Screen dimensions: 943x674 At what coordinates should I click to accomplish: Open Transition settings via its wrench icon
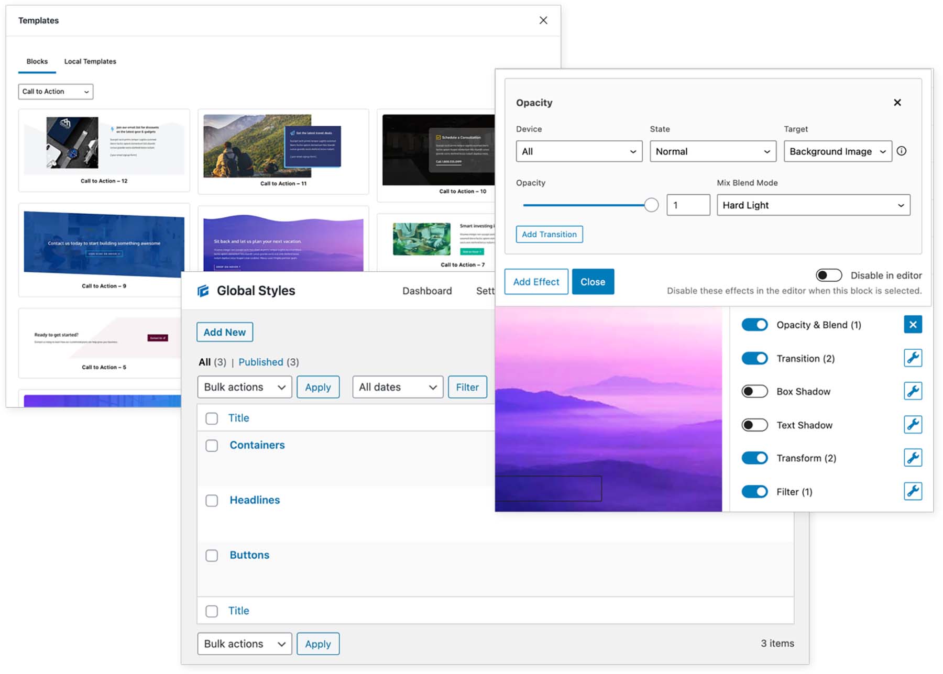pos(913,358)
